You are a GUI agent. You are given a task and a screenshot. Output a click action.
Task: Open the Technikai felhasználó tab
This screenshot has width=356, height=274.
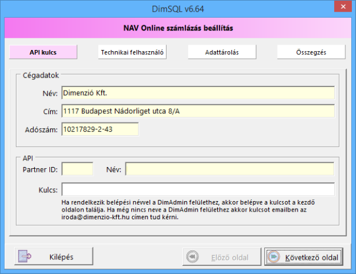[x=132, y=52]
